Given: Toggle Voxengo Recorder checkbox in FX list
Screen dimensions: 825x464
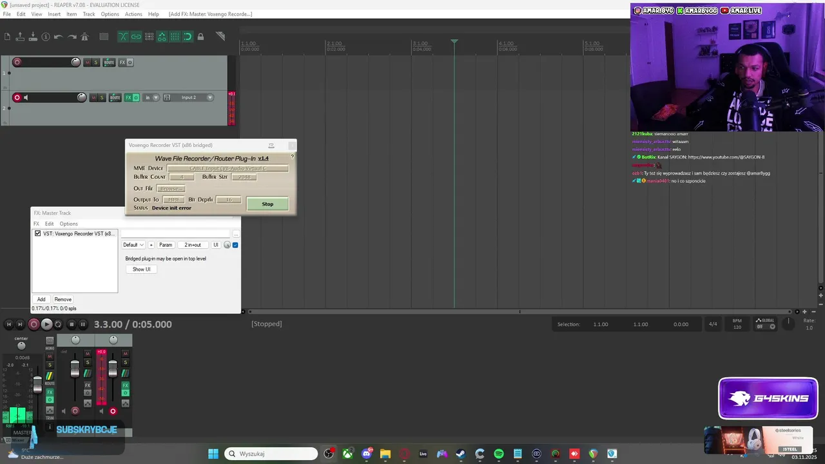Looking at the screenshot, I should point(37,233).
